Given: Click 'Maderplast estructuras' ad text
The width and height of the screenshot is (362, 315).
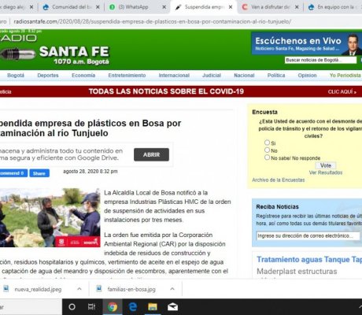Looking at the screenshot, I should tap(297, 271).
